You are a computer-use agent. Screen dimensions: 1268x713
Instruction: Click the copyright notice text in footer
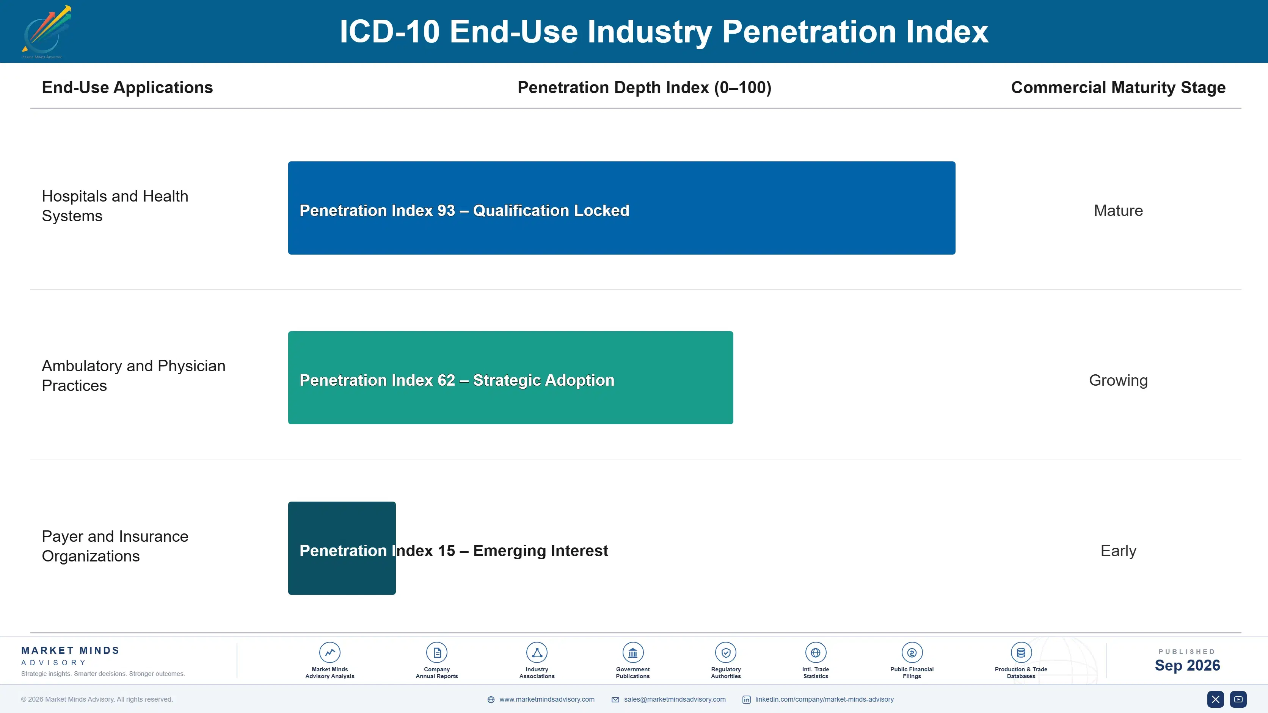coord(97,699)
